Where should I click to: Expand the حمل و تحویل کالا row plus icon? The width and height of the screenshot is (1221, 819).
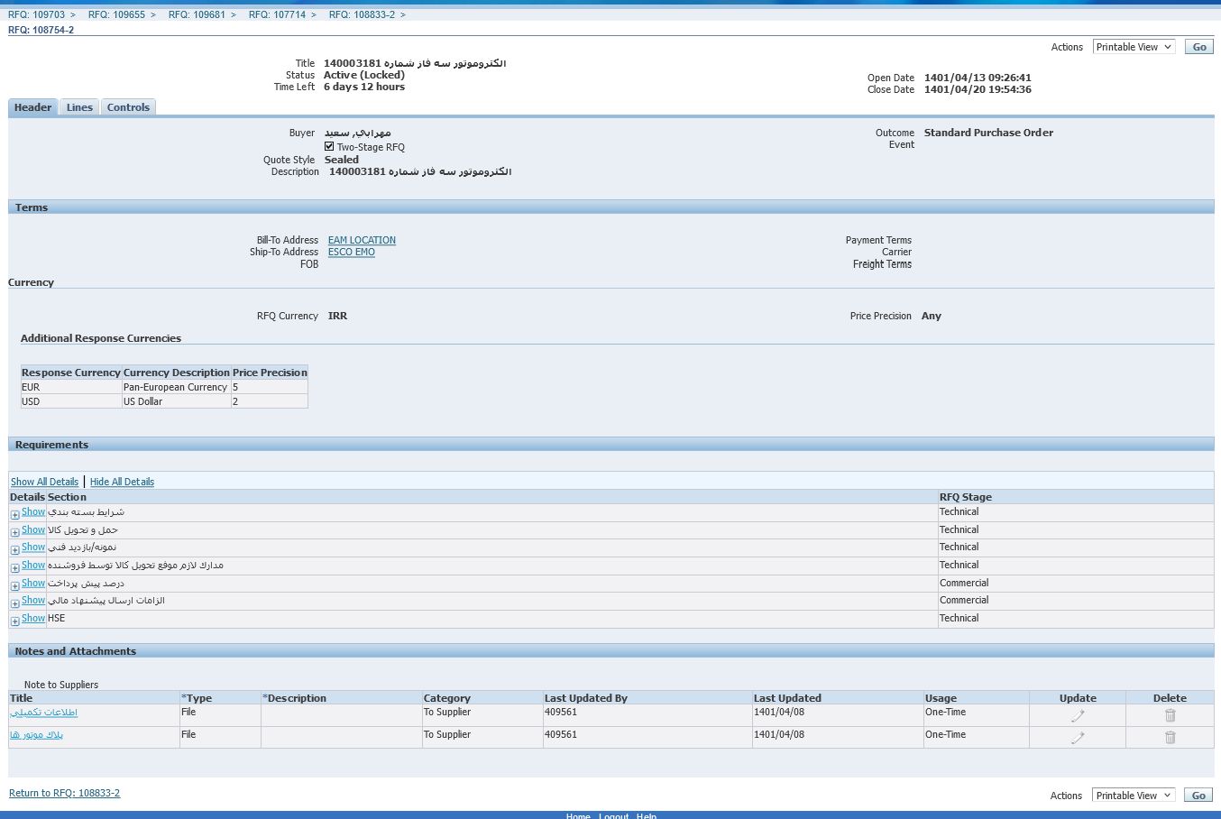pos(14,532)
